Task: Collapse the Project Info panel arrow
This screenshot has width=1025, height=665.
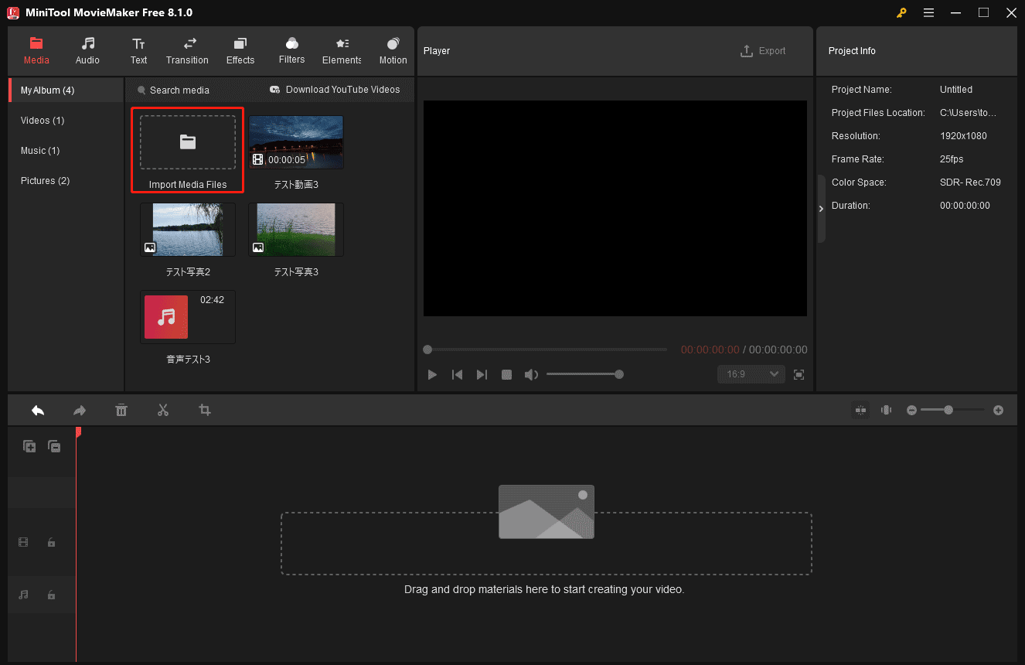Action: [x=821, y=209]
